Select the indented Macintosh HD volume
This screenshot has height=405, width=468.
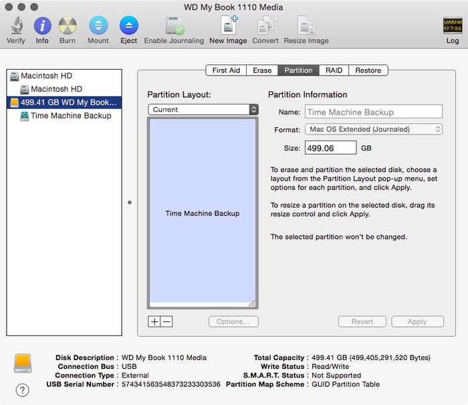(x=64, y=89)
